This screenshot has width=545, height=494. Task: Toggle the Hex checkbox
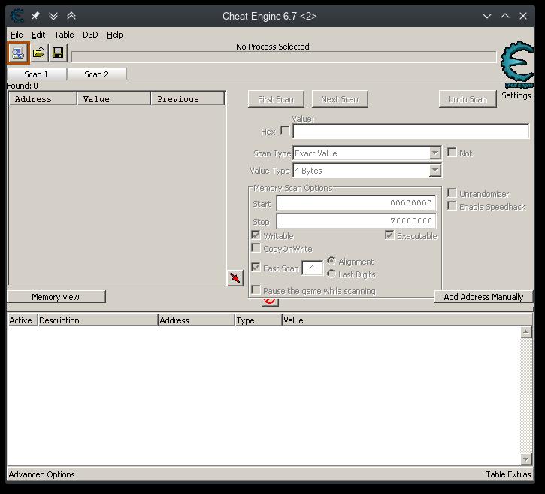click(x=285, y=130)
